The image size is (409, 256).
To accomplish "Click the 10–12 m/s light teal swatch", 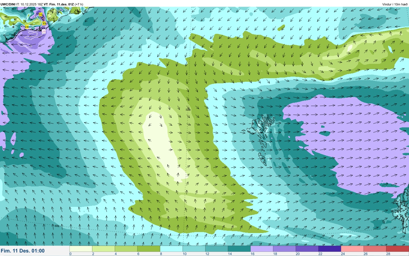I will click(x=194, y=249).
